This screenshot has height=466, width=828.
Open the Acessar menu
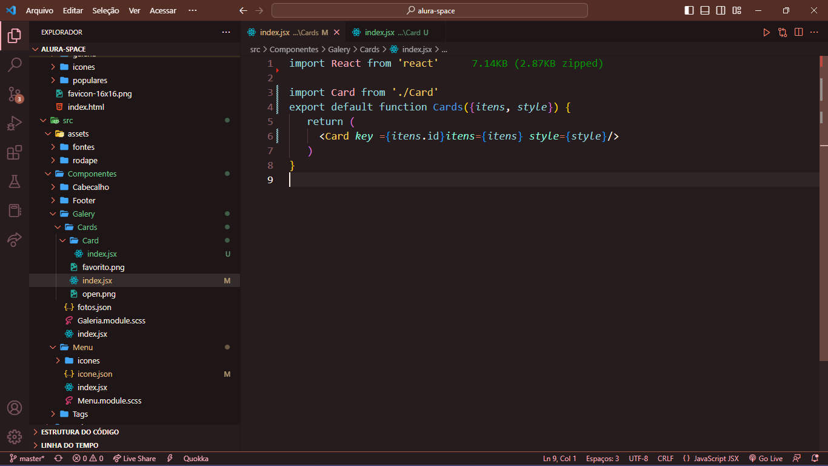tap(163, 11)
